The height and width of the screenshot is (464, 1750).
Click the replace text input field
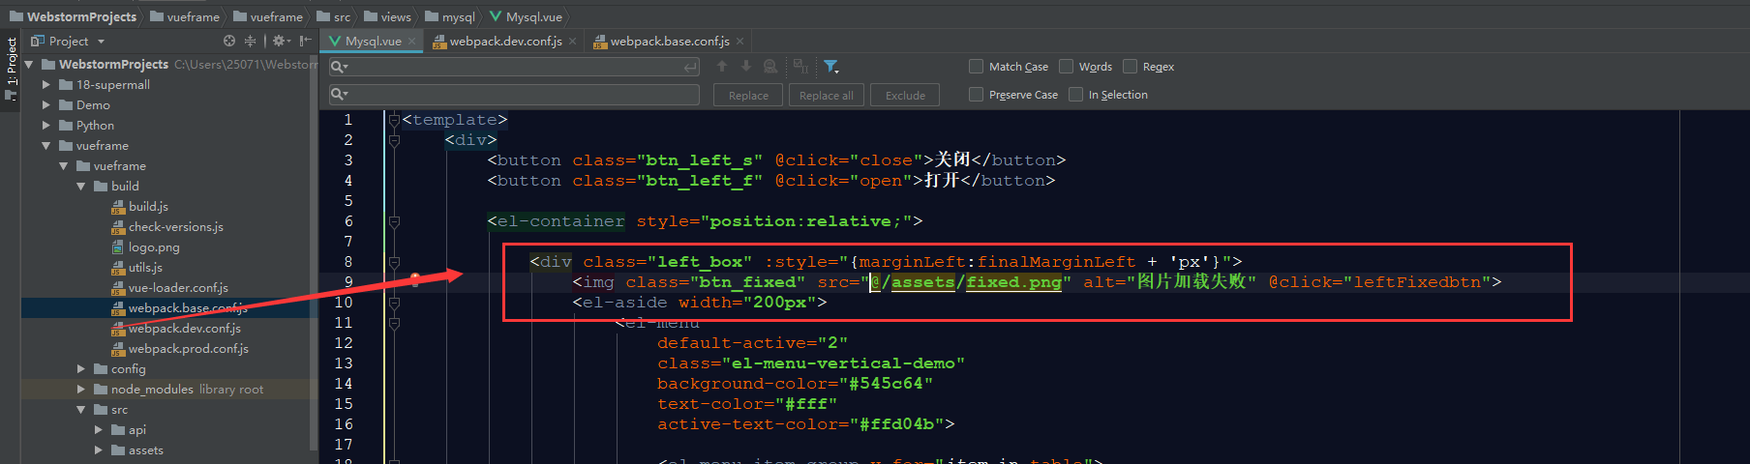(x=514, y=94)
